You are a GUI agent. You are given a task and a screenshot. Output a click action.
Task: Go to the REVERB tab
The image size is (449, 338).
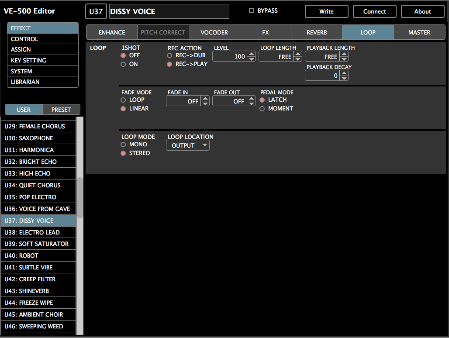pos(317,32)
